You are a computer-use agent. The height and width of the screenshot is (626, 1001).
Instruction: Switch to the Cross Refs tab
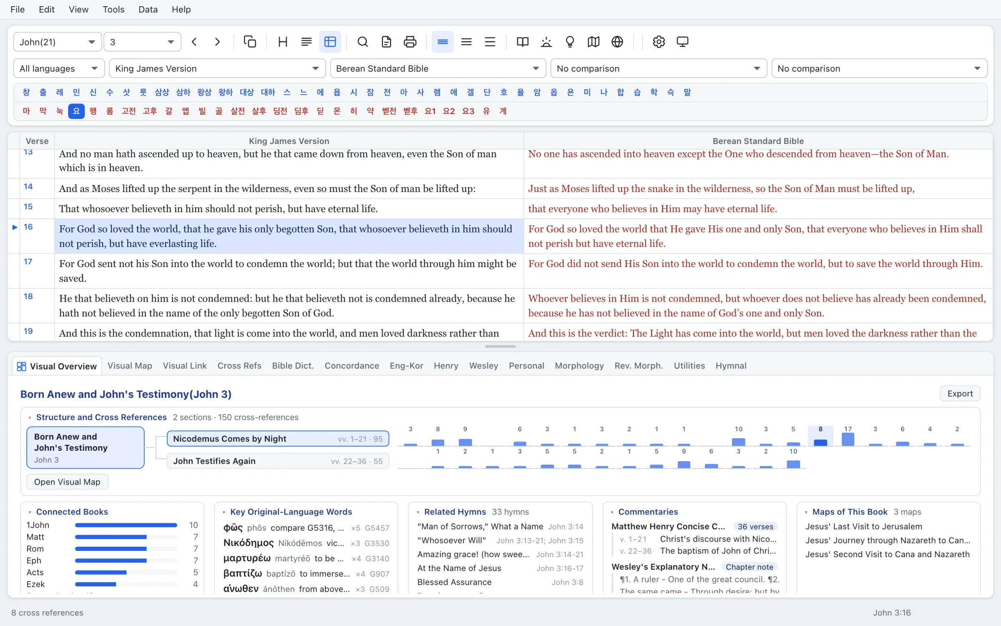pyautogui.click(x=239, y=366)
